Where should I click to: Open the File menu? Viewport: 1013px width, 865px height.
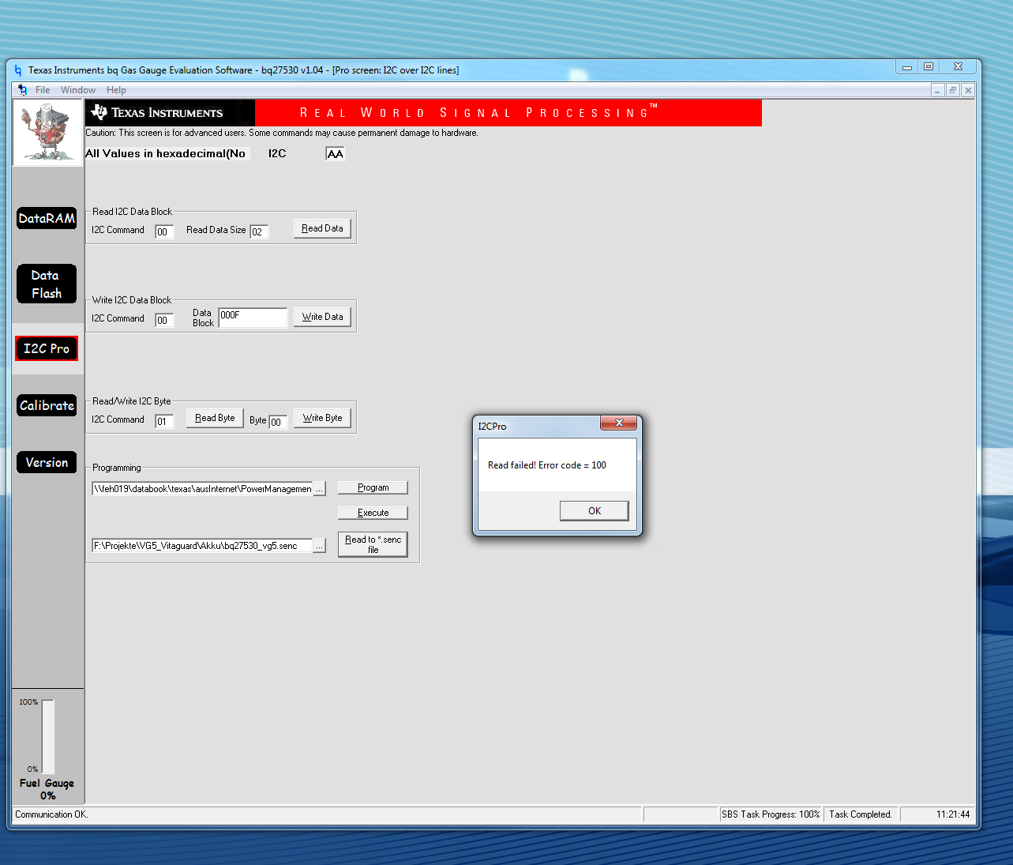point(43,90)
